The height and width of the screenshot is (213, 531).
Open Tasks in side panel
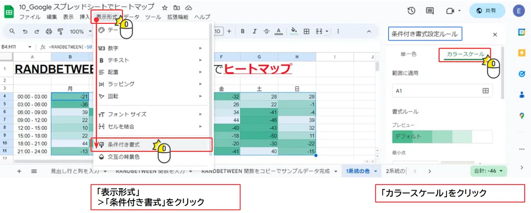pyautogui.click(x=522, y=74)
